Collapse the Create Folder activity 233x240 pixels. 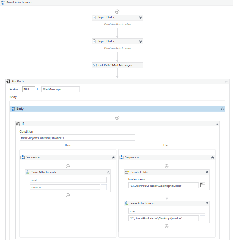[207, 172]
